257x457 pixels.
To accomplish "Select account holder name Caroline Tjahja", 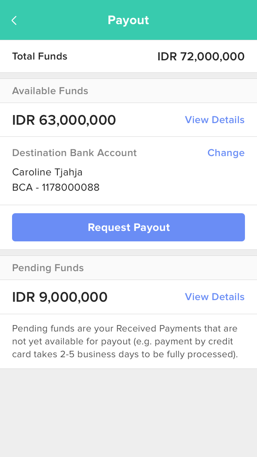I will click(x=47, y=172).
